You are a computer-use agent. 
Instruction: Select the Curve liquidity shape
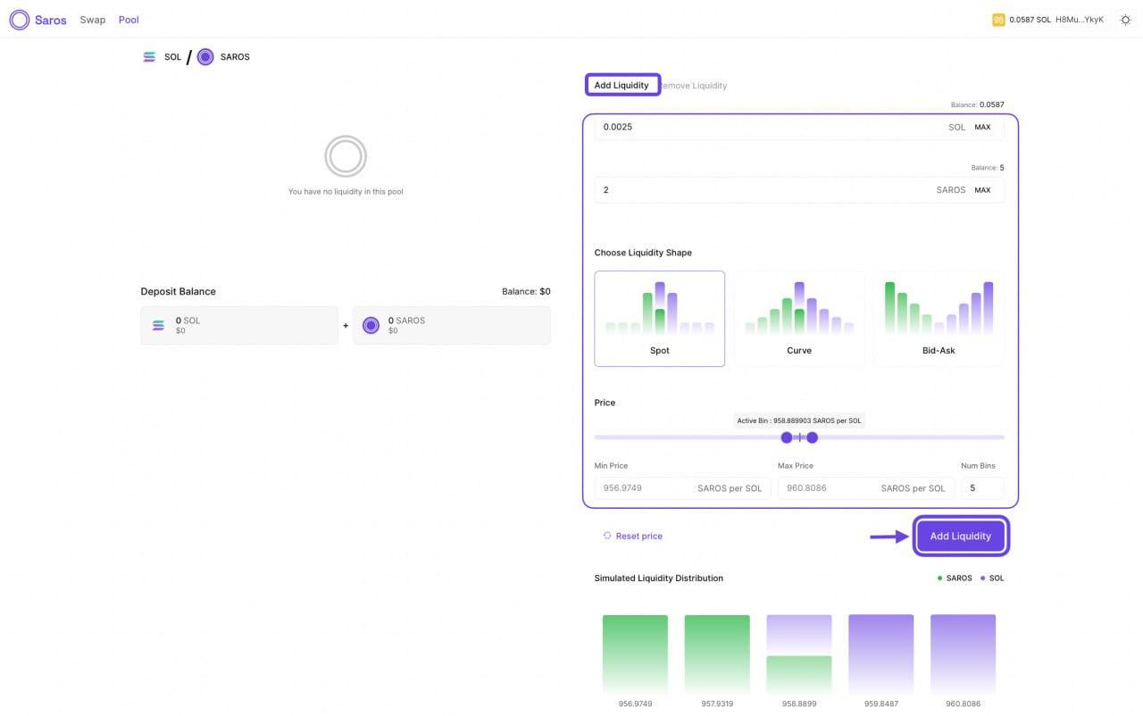click(799, 319)
